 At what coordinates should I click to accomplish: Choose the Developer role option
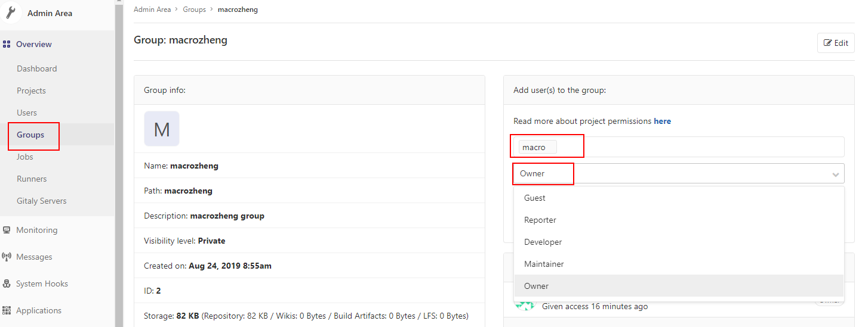543,242
